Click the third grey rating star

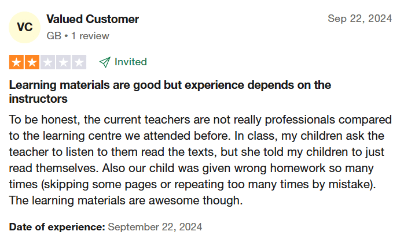47,62
